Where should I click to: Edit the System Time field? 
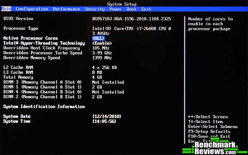(x=104, y=121)
